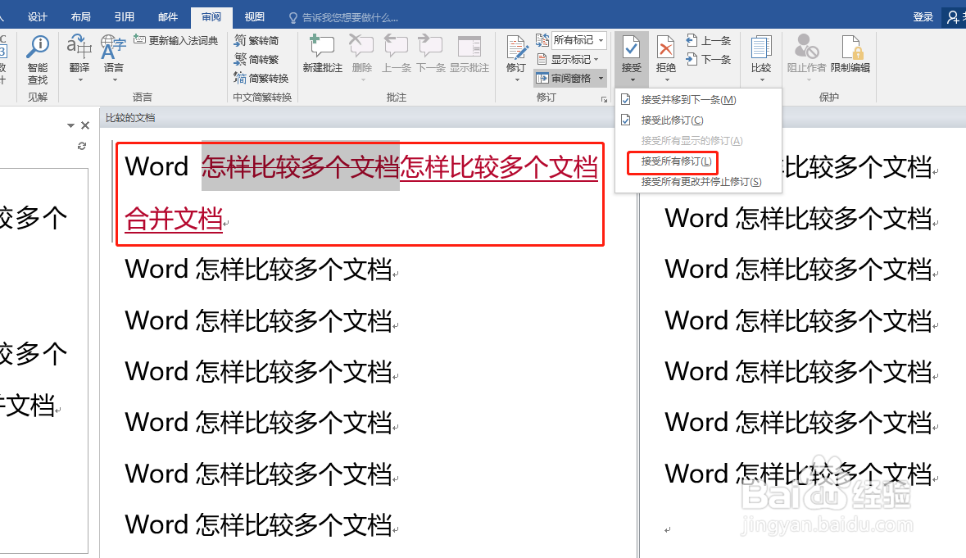Click Update IME Dictionary (更新输入法词典)
This screenshot has height=558, width=966.
click(176, 41)
